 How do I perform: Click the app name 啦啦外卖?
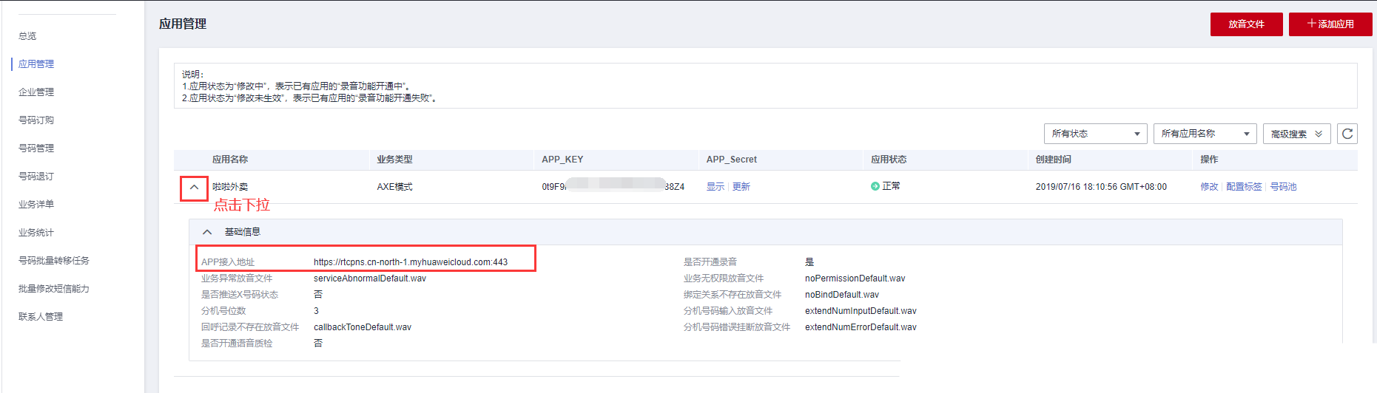pyautogui.click(x=230, y=187)
